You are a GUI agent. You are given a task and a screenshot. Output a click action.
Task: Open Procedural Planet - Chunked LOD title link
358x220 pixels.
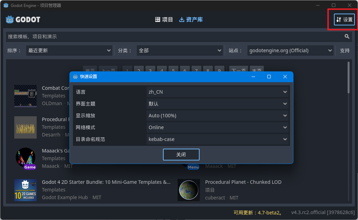coord(243,182)
